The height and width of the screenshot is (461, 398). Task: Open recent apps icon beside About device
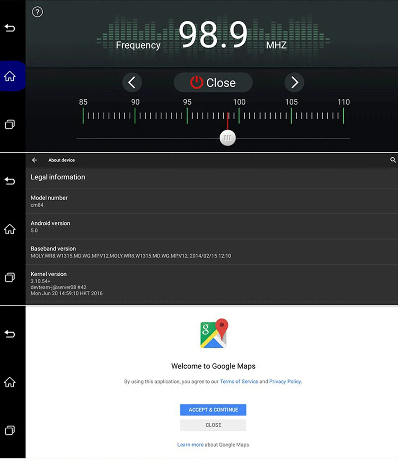[10, 277]
